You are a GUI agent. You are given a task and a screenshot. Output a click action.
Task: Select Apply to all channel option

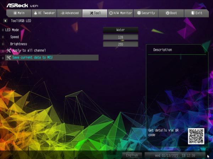click(29, 51)
